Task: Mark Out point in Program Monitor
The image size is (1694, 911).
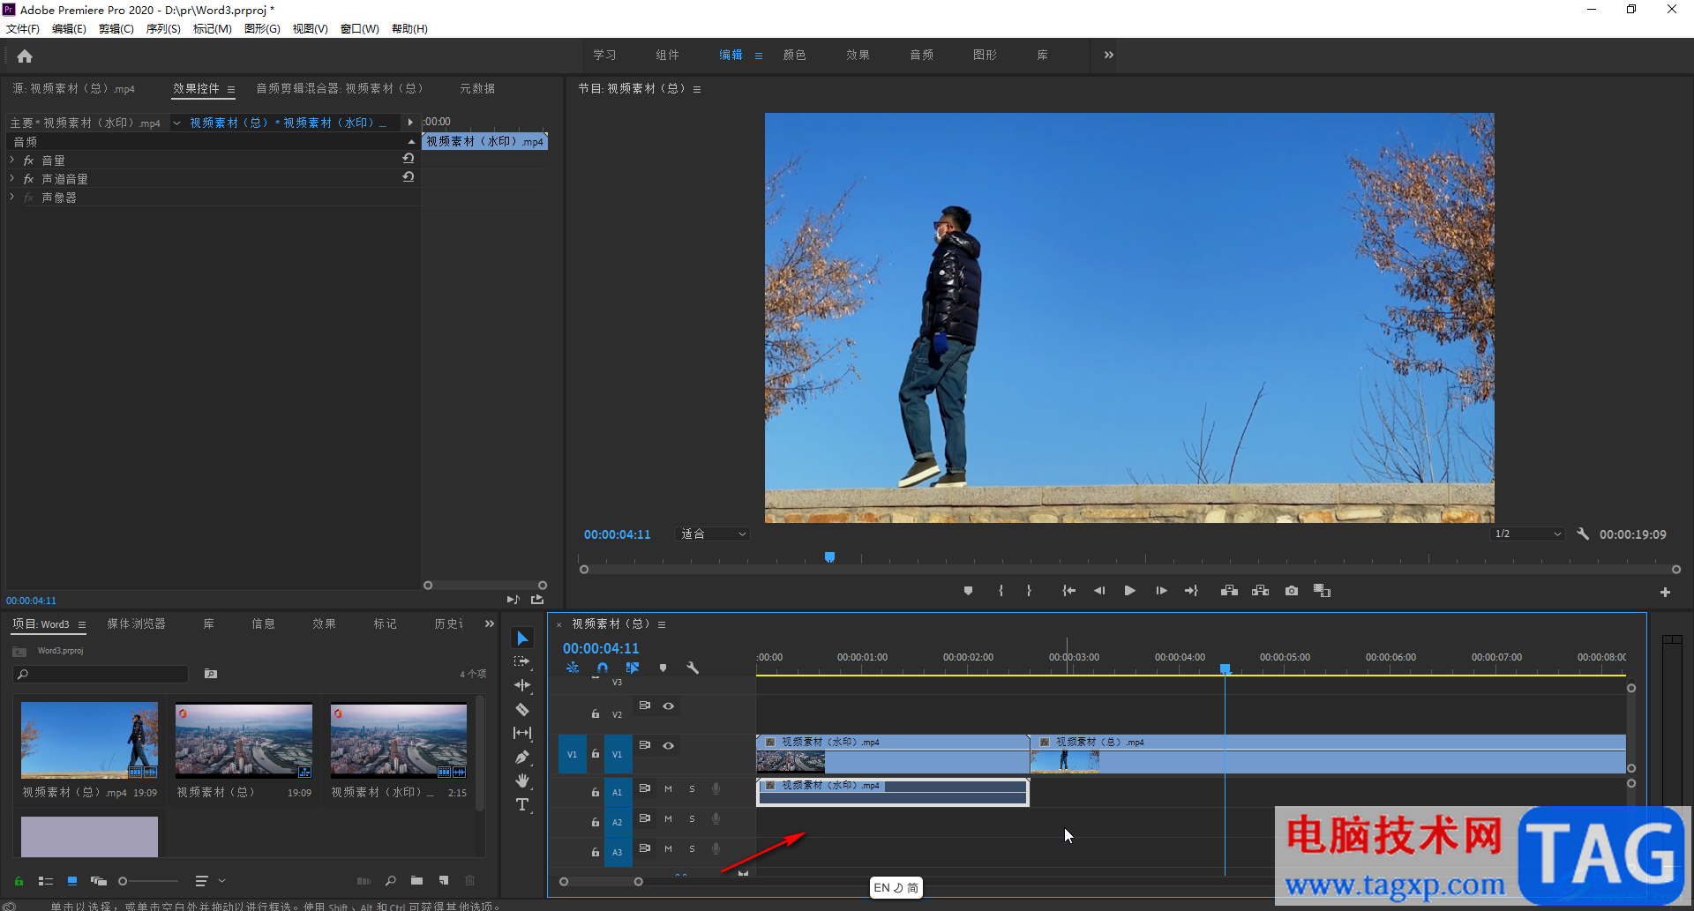Action: point(1029,591)
